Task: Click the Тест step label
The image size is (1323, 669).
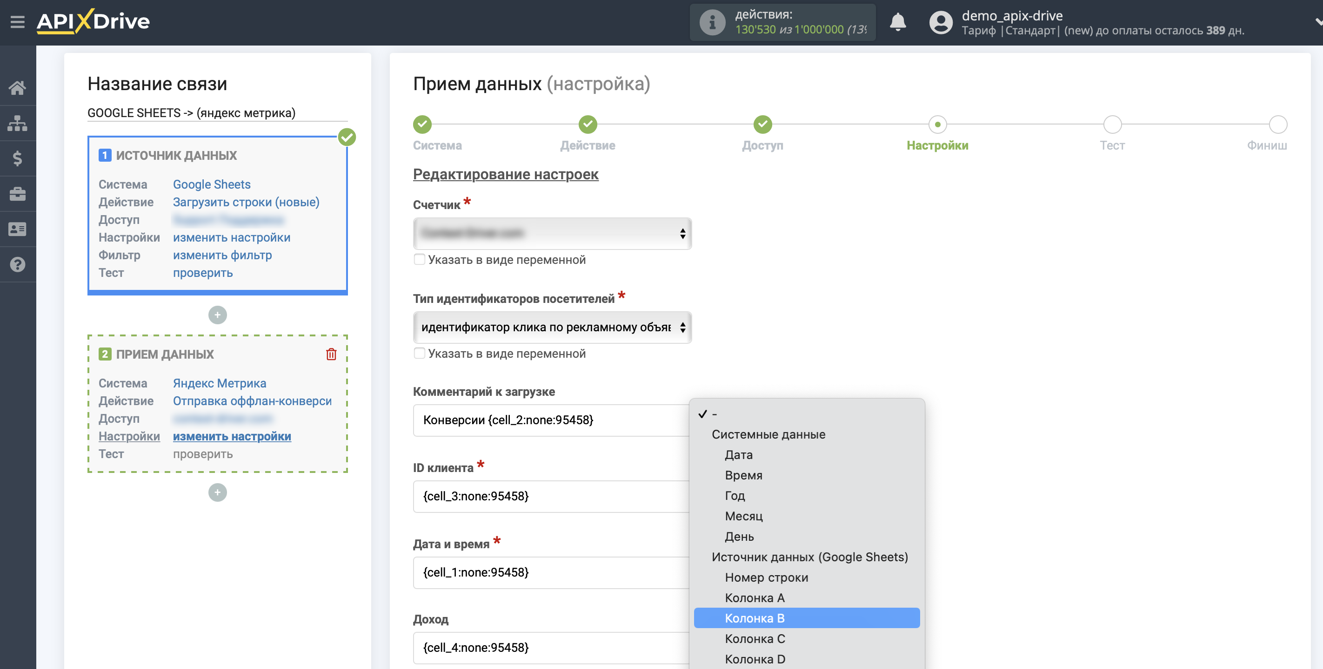Action: coord(1112,146)
